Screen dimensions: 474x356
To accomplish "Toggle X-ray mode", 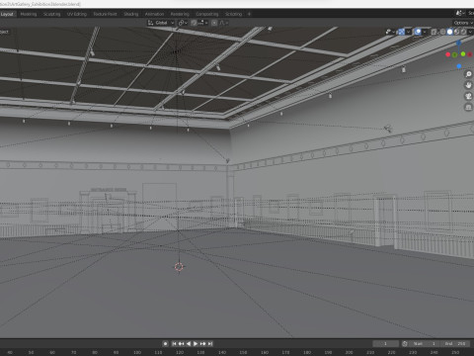I will [434, 32].
